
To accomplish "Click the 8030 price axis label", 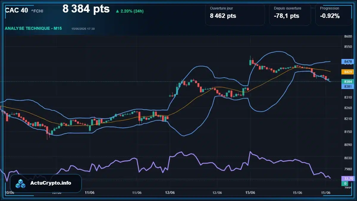I will click(x=348, y=158).
